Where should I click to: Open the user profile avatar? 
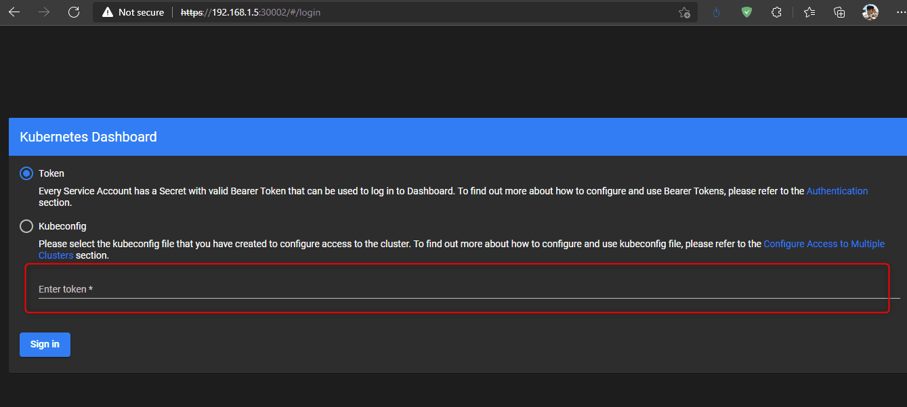click(870, 12)
